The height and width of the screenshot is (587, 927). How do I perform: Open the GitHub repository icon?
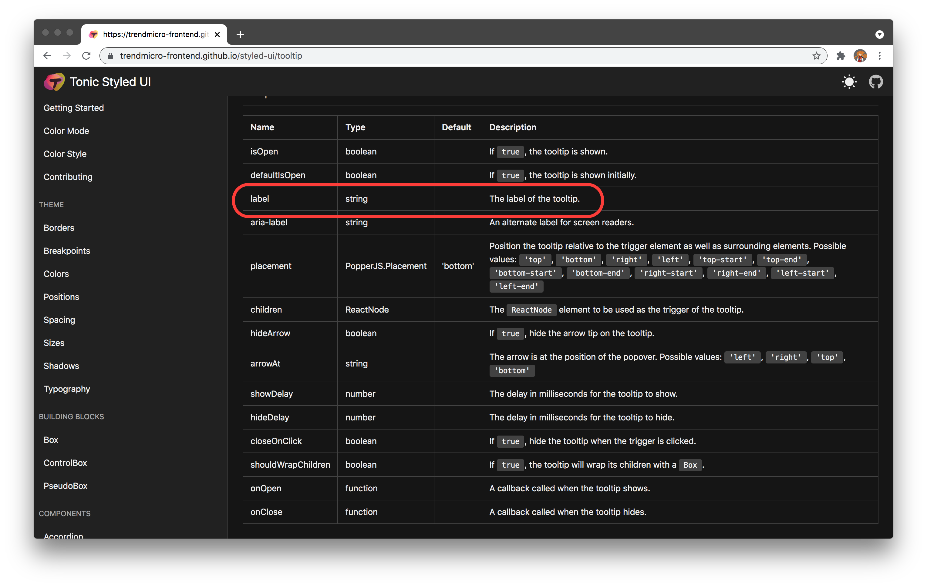876,81
